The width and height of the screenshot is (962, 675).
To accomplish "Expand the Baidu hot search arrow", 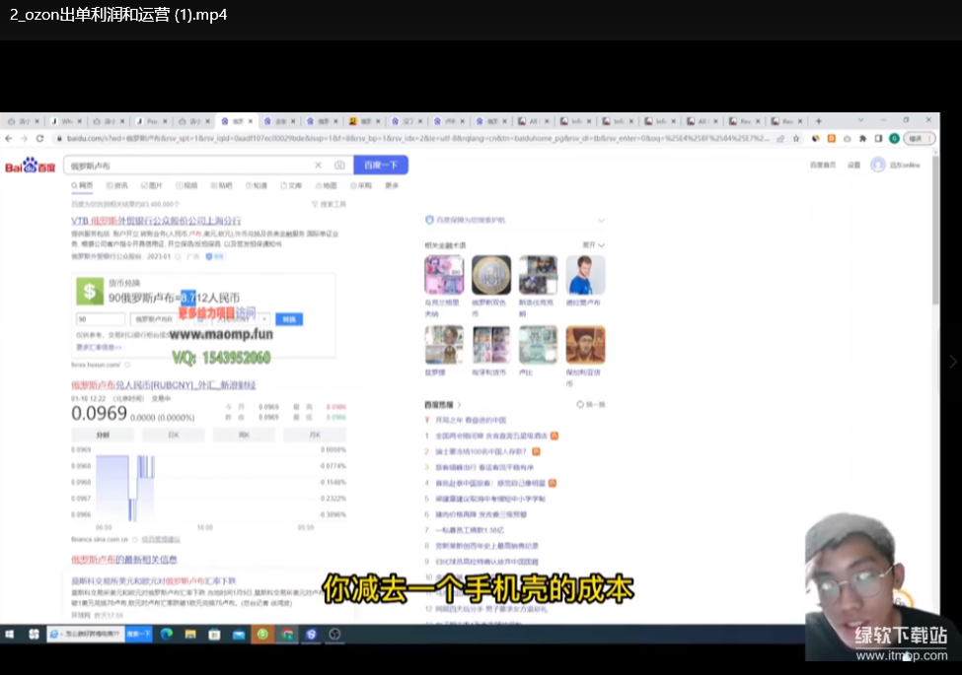I will click(x=460, y=405).
